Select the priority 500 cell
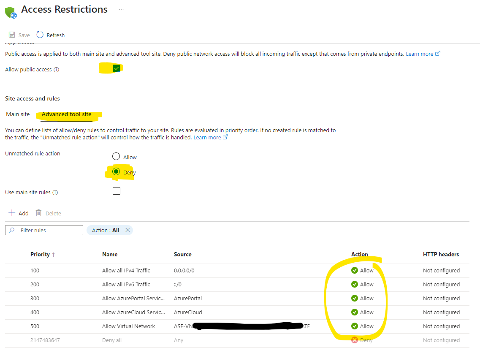The height and width of the screenshot is (356, 480). coord(35,326)
